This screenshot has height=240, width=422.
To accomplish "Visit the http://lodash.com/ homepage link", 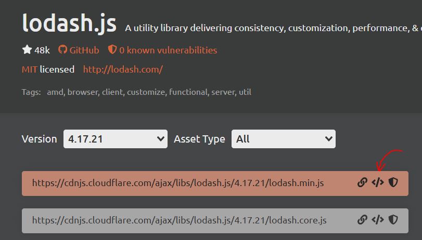I will coord(123,69).
